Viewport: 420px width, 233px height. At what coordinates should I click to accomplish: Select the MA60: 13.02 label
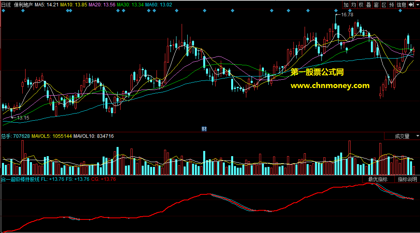click(x=158, y=5)
